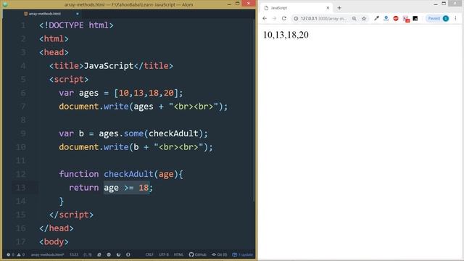Open the red adblock extension icon

click(396, 18)
